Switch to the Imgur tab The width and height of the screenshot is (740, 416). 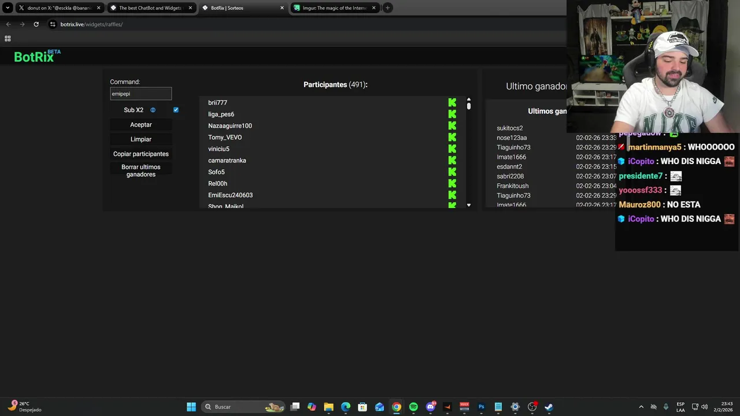tap(335, 8)
